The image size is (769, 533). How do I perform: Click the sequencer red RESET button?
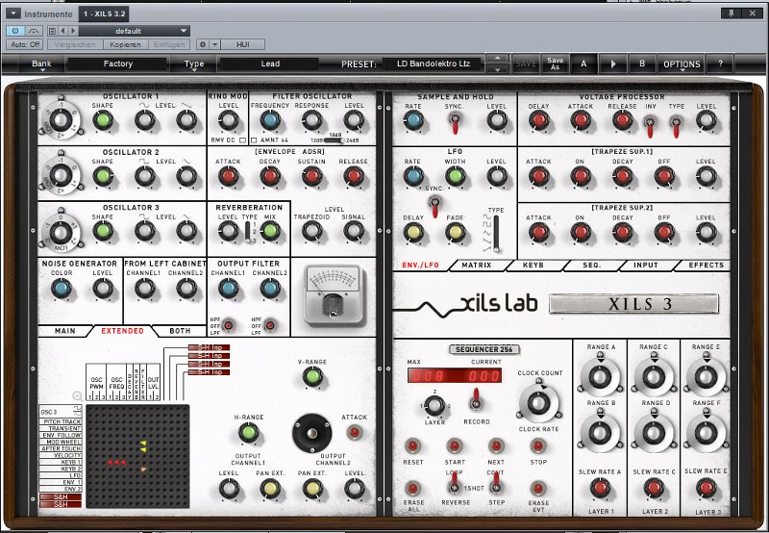[x=412, y=445]
